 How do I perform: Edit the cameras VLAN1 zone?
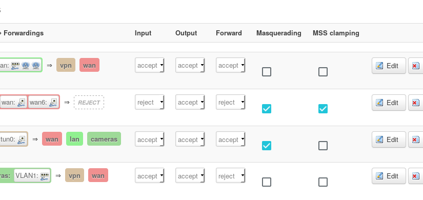click(389, 176)
